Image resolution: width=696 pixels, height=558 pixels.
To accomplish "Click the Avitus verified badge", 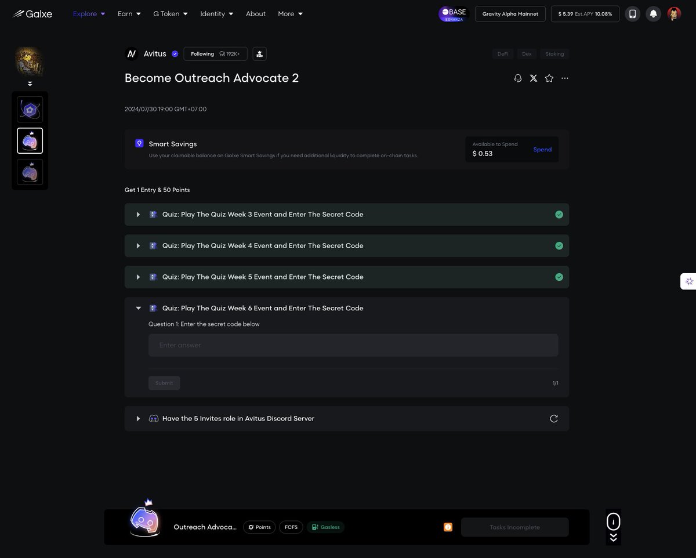I will (175, 54).
